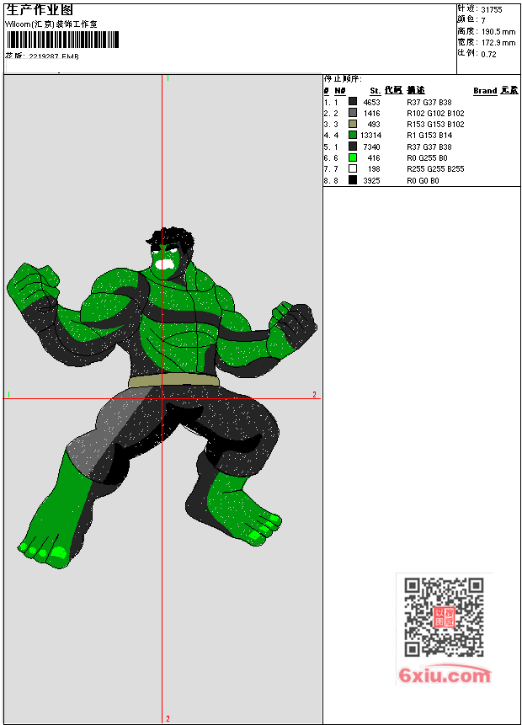Click the 代码 code column header

pyautogui.click(x=393, y=90)
